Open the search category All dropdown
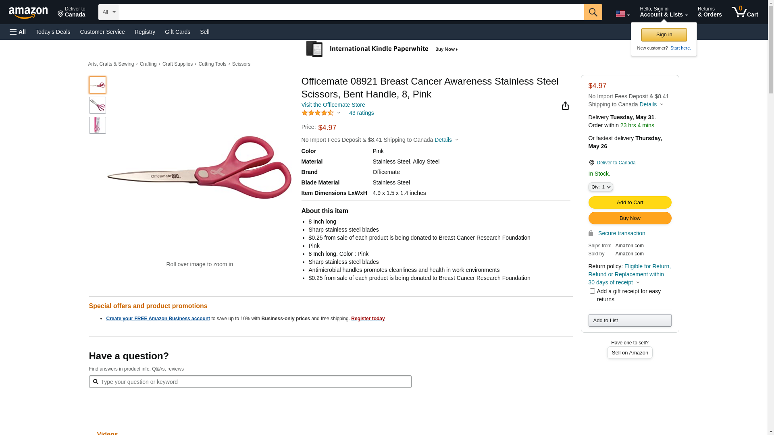Image resolution: width=774 pixels, height=435 pixels. click(108, 12)
